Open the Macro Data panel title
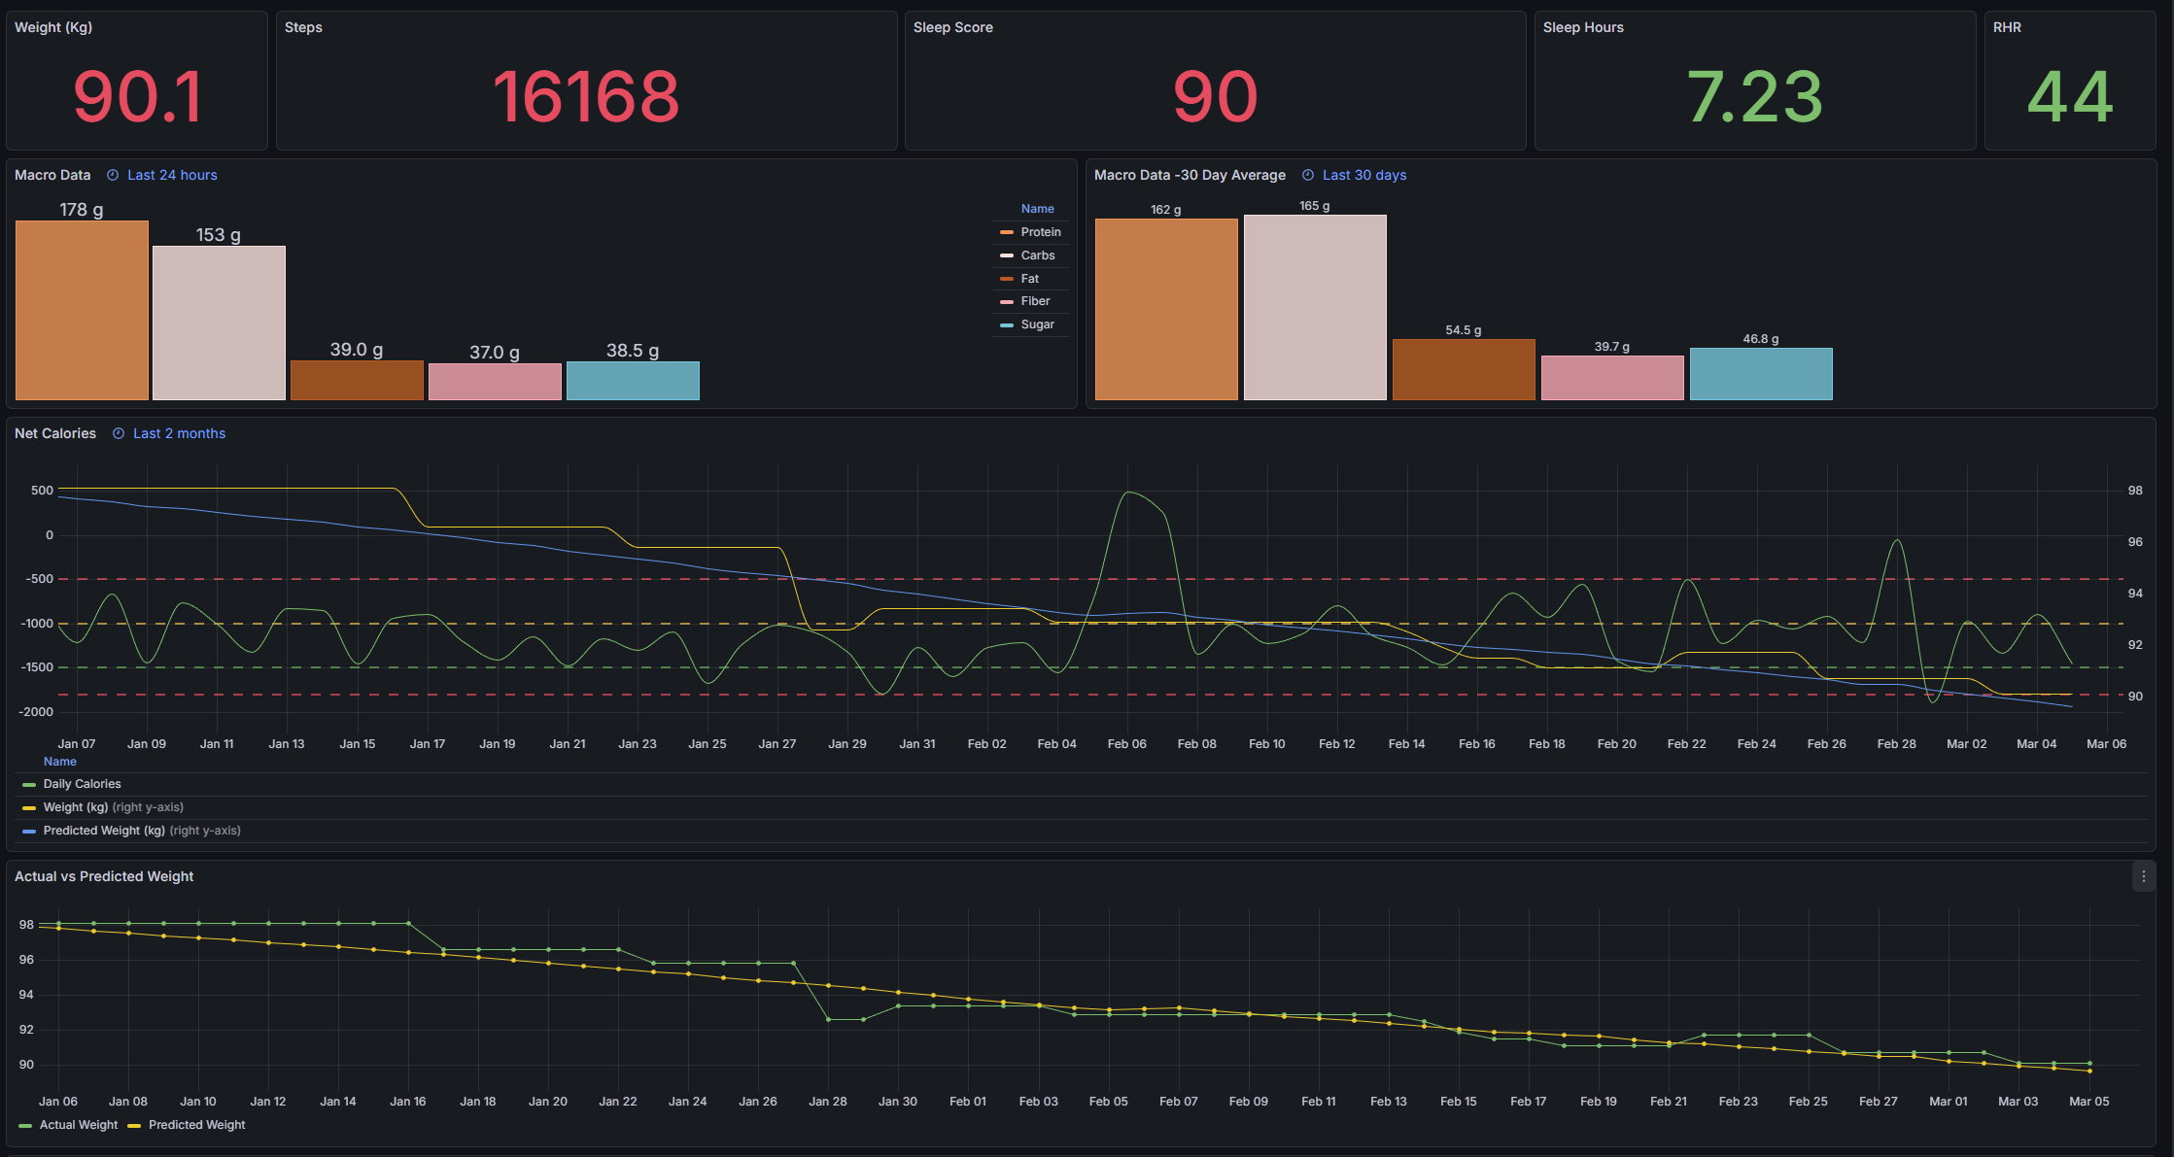The height and width of the screenshot is (1157, 2174). pos(52,175)
